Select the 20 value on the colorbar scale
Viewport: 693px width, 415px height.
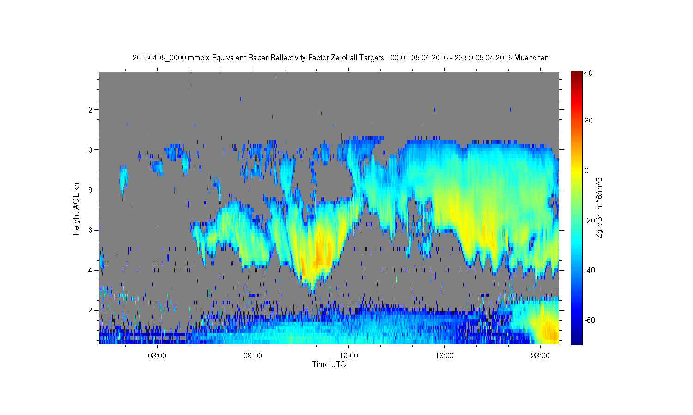coord(588,121)
